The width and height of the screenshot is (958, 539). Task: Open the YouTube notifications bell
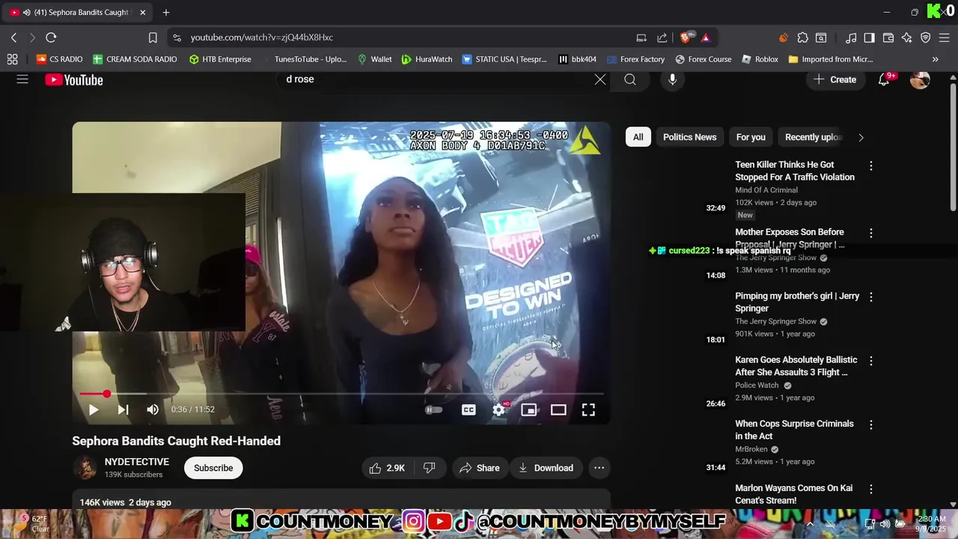pos(884,79)
